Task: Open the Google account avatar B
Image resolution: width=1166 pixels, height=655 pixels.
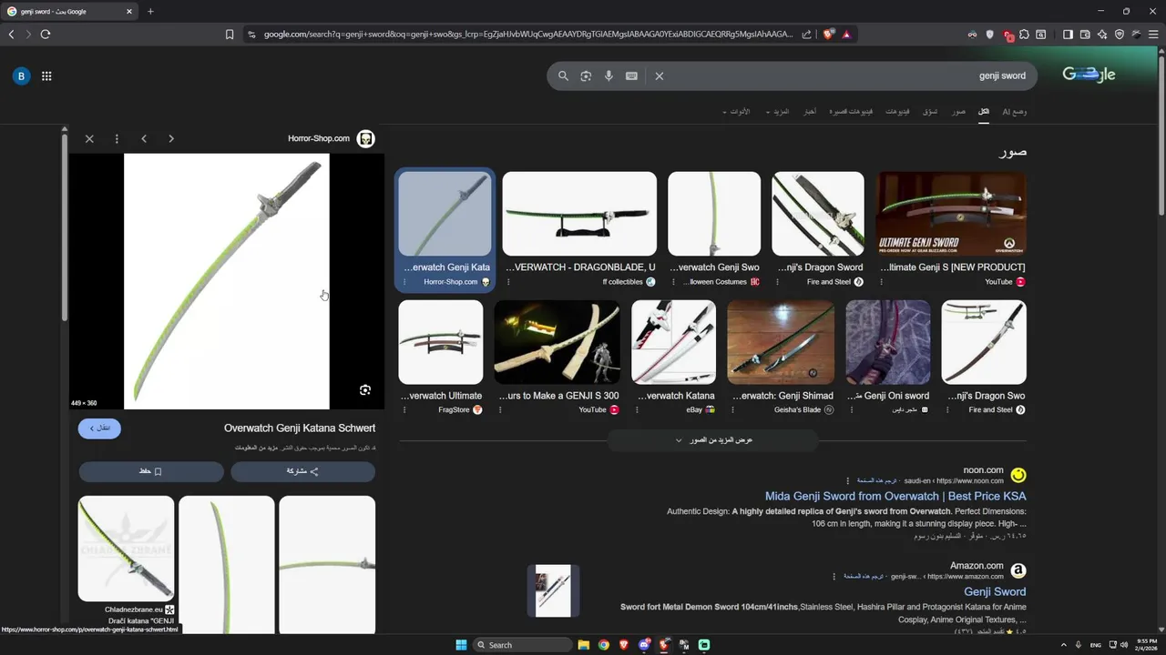Action: click(x=21, y=76)
